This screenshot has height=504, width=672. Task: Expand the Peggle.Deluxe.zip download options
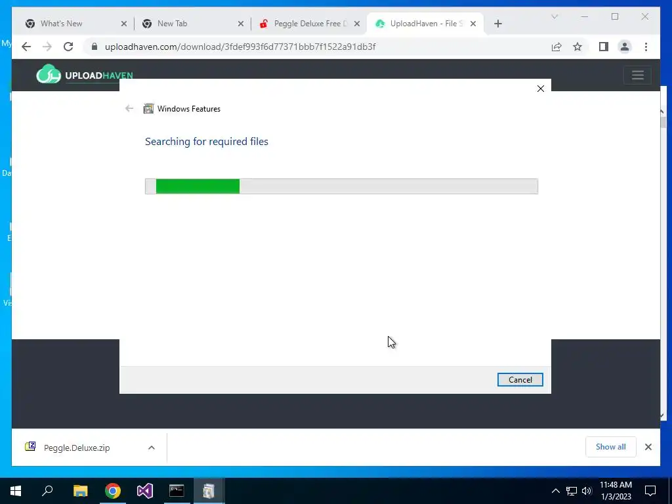tap(152, 448)
